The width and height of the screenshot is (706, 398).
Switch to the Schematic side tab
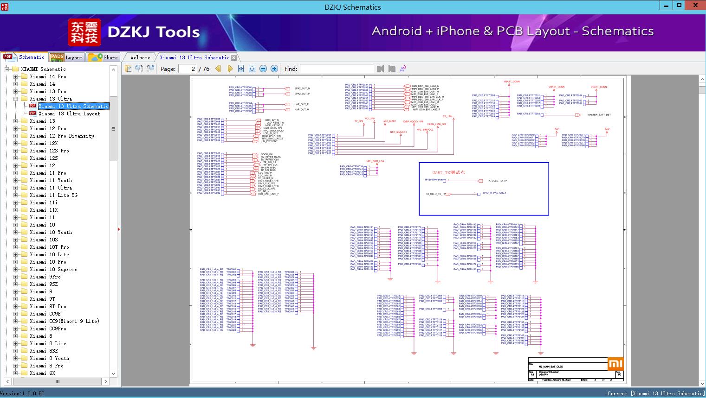(24, 57)
